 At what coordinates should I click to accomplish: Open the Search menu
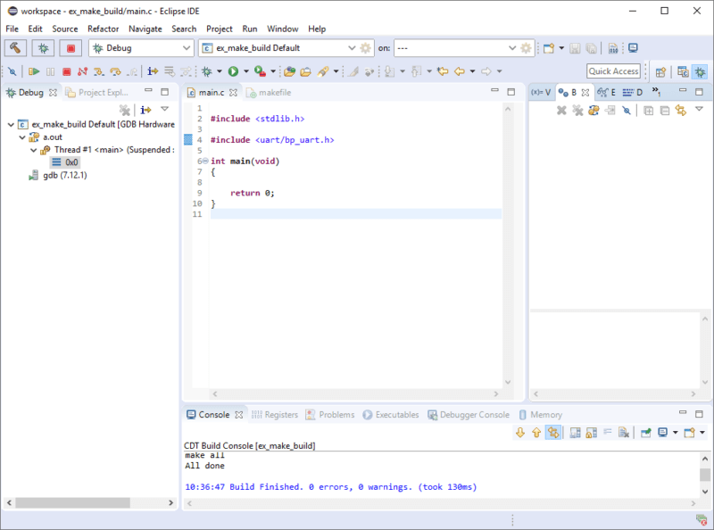184,29
